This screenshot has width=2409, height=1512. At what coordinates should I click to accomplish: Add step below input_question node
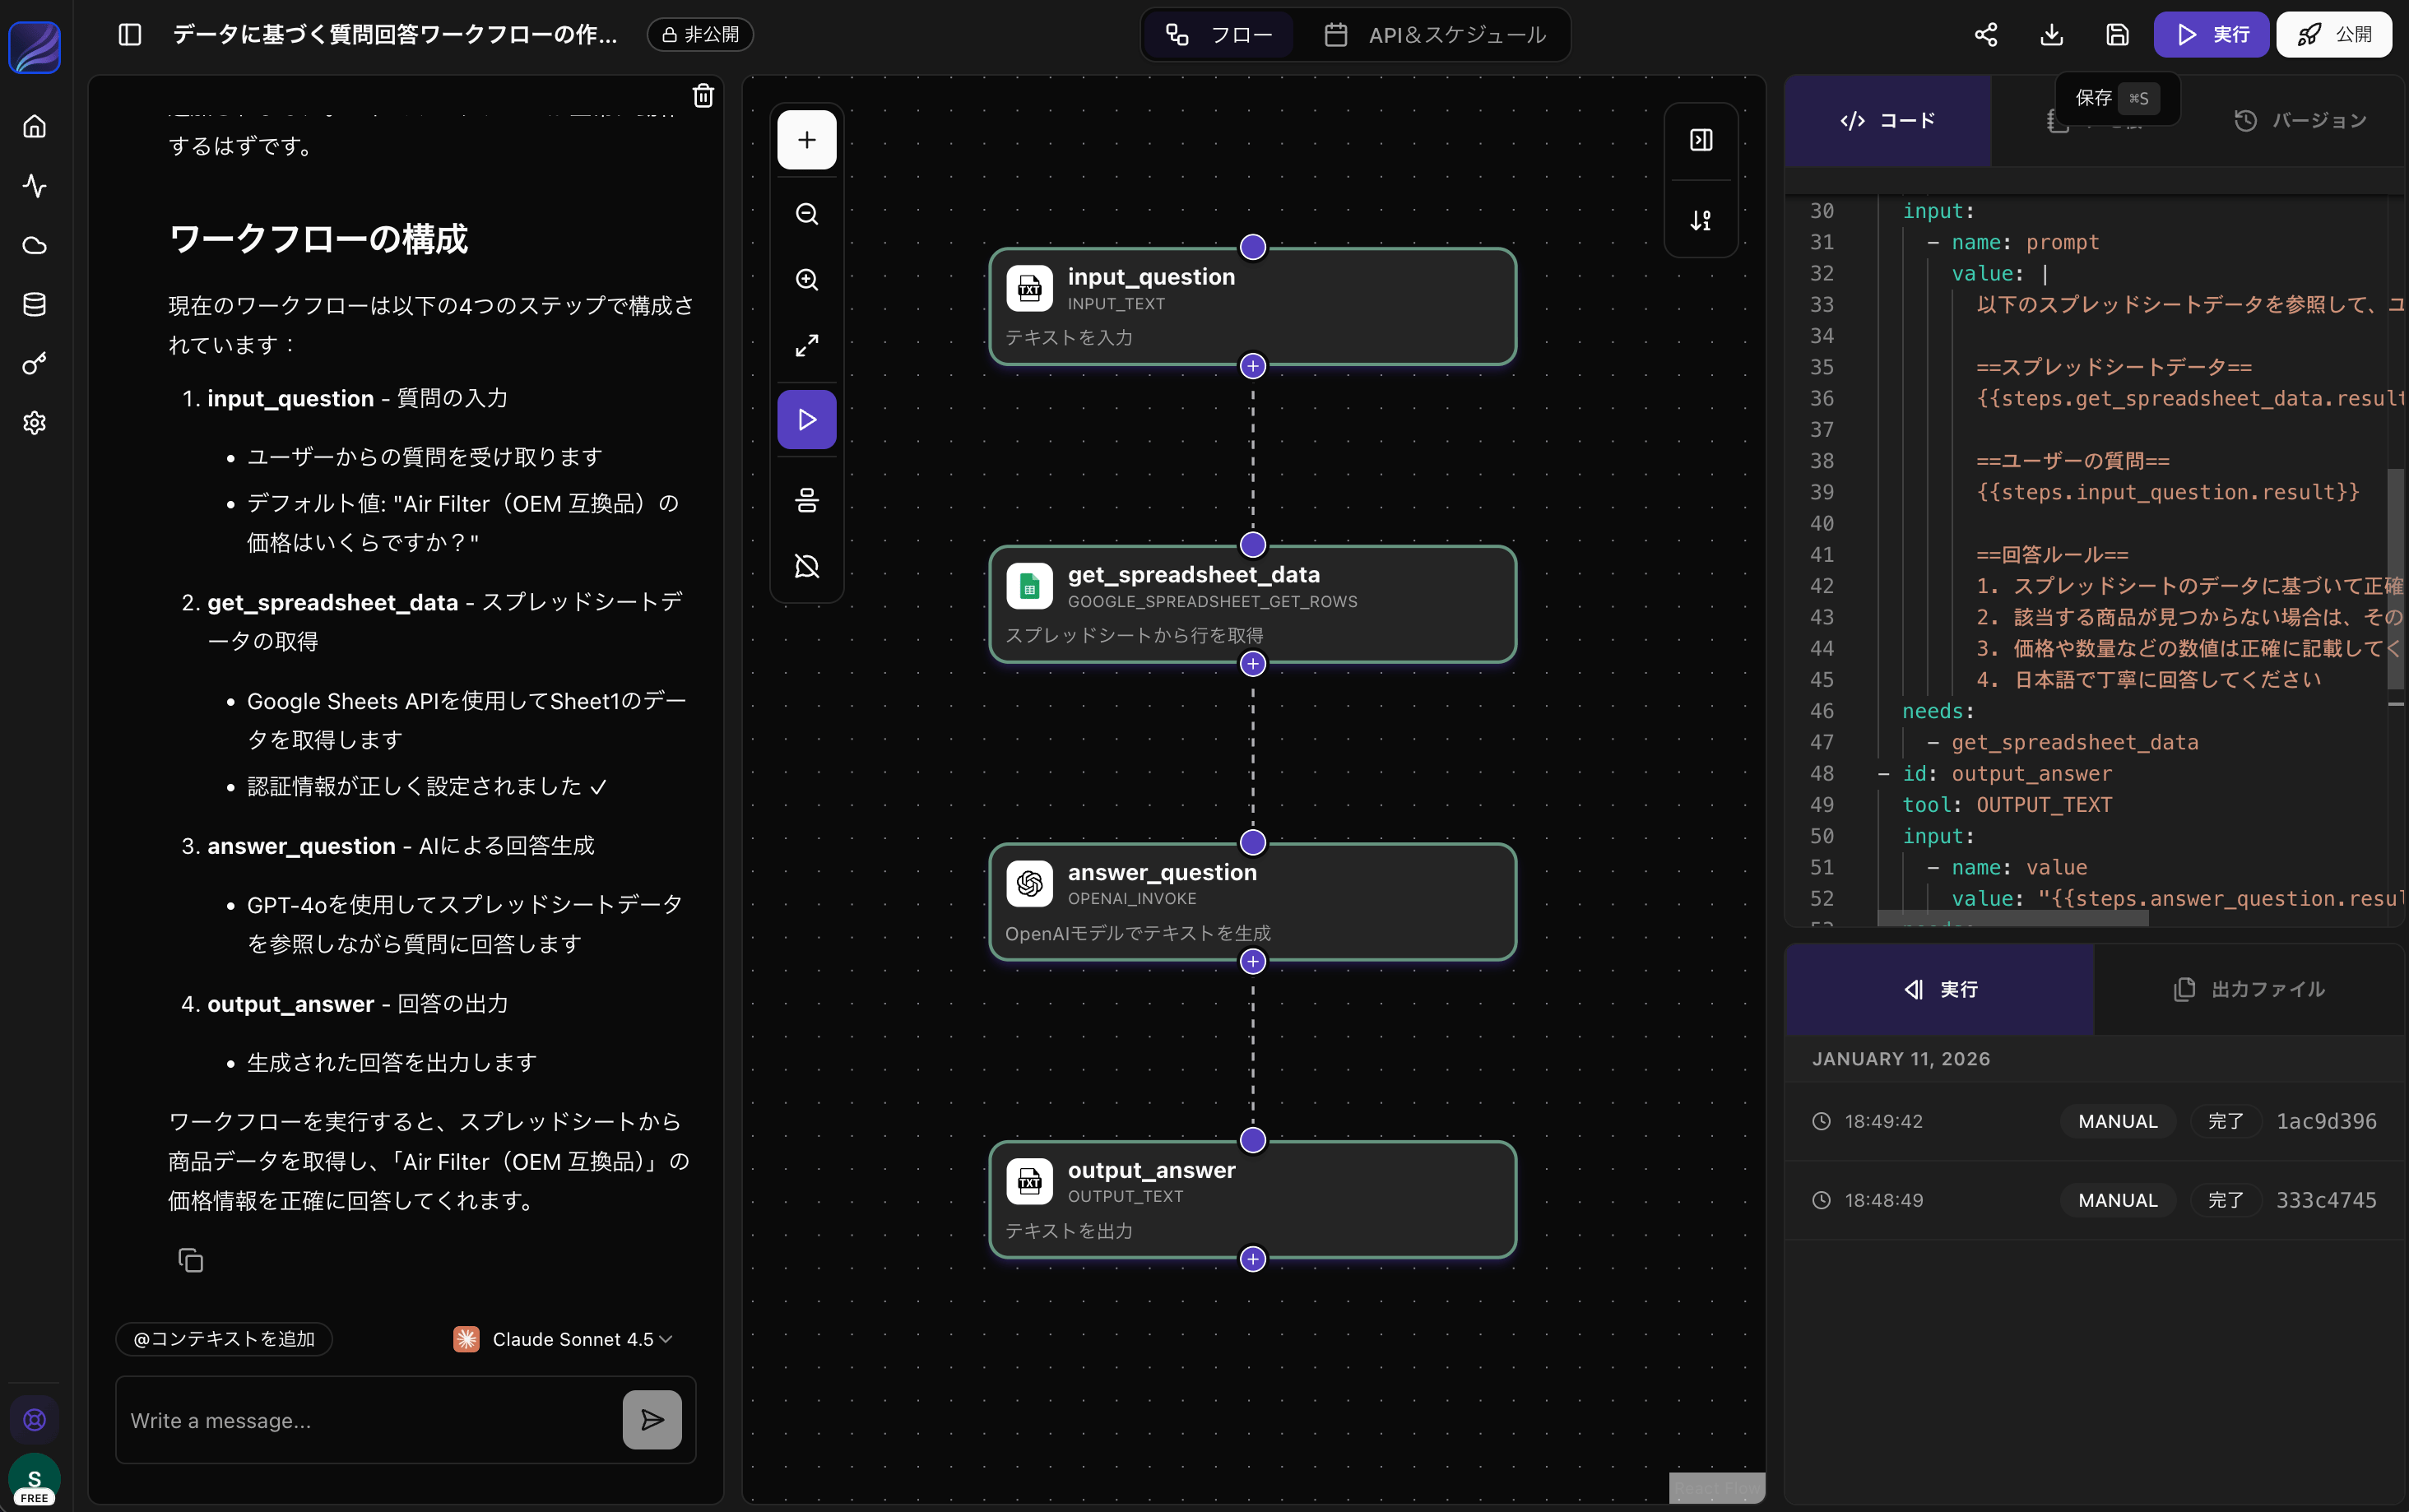(x=1253, y=366)
